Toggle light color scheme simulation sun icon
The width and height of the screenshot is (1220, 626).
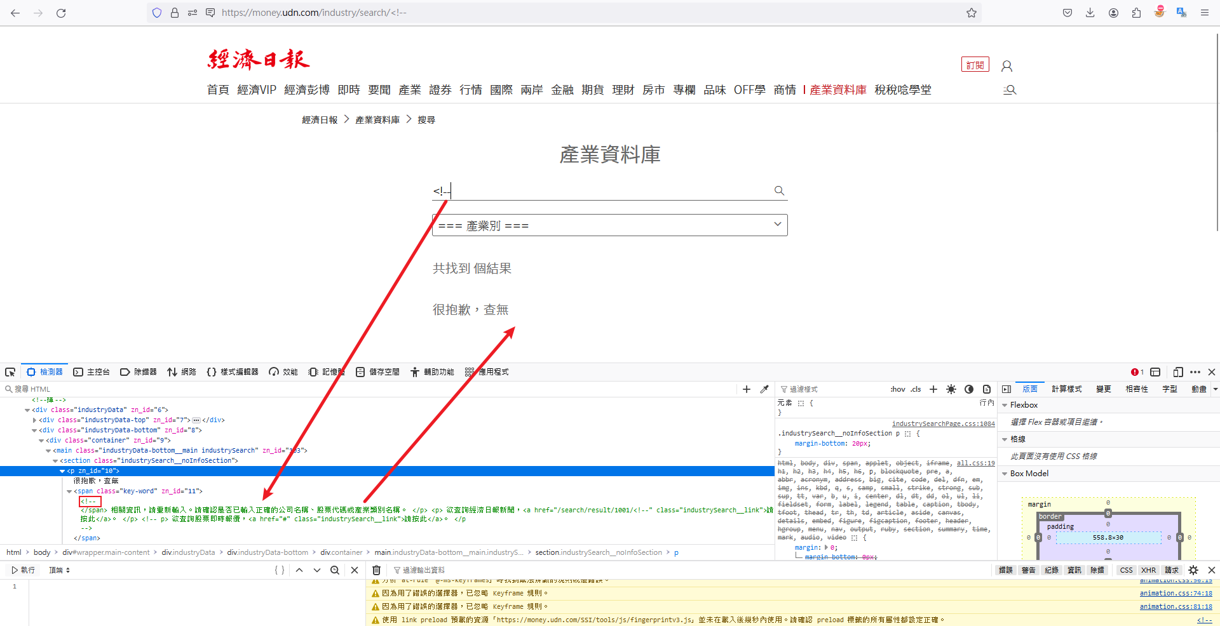951,389
